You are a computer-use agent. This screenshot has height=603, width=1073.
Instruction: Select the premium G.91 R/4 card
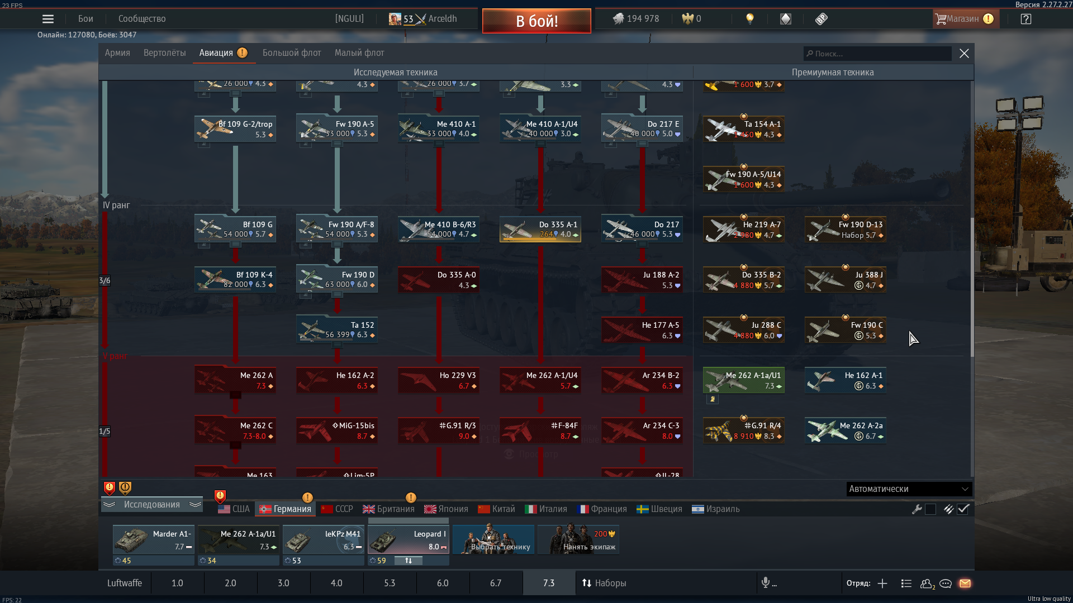pyautogui.click(x=743, y=430)
